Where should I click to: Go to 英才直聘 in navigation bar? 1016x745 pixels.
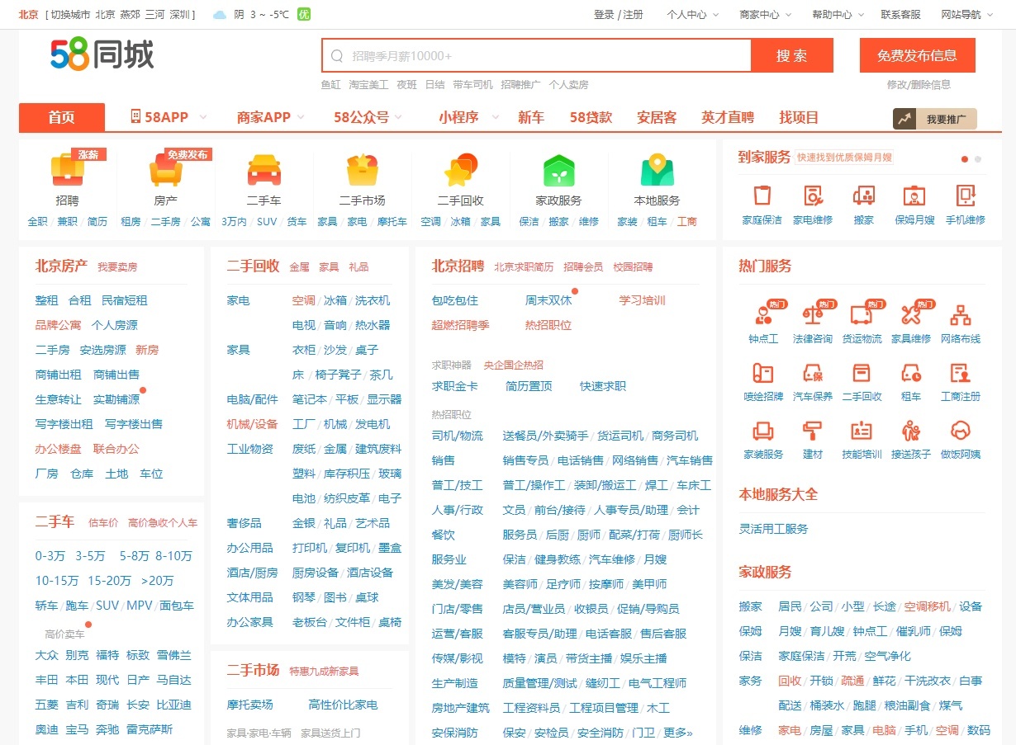(728, 117)
